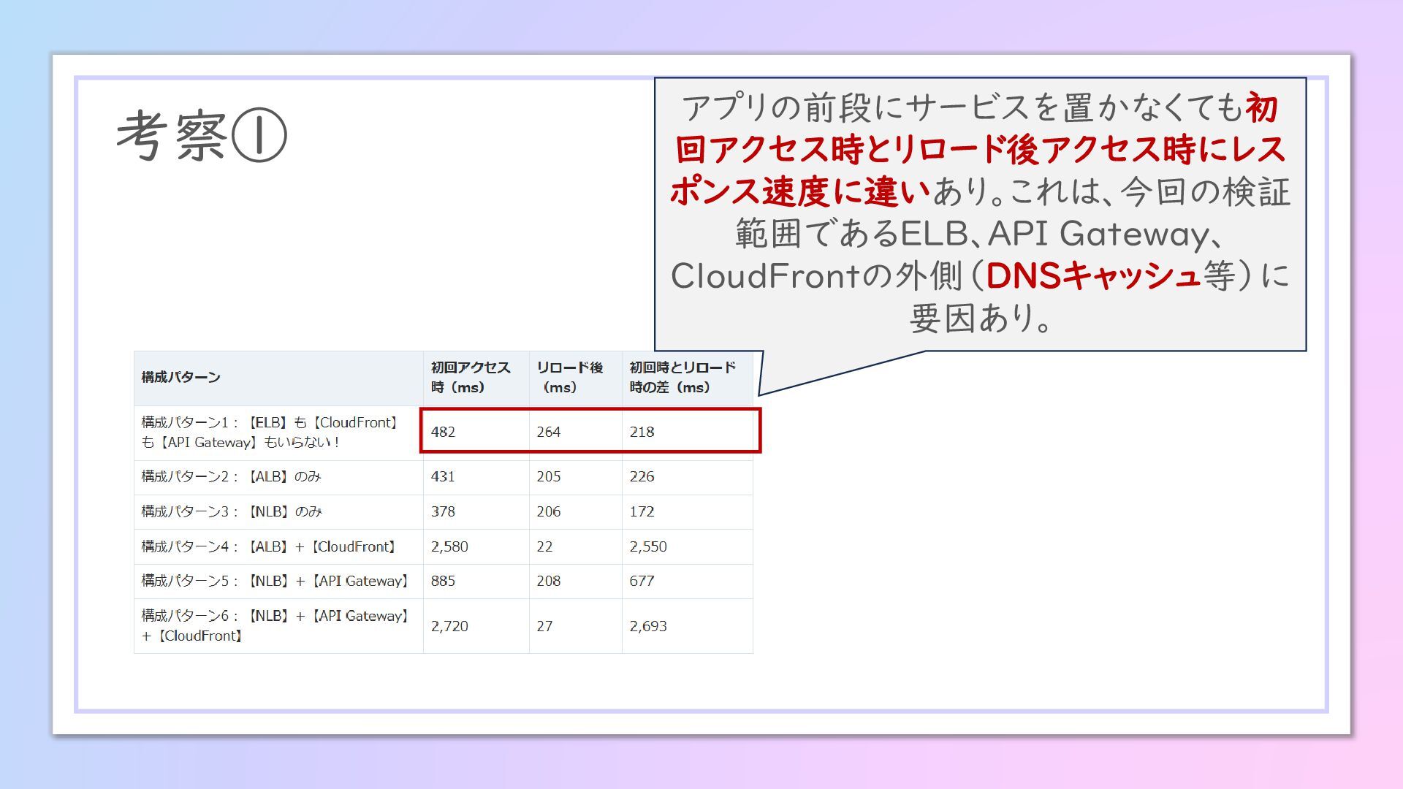The height and width of the screenshot is (789, 1403).
Task: Click the 264 reload value cell
Action: coord(548,432)
